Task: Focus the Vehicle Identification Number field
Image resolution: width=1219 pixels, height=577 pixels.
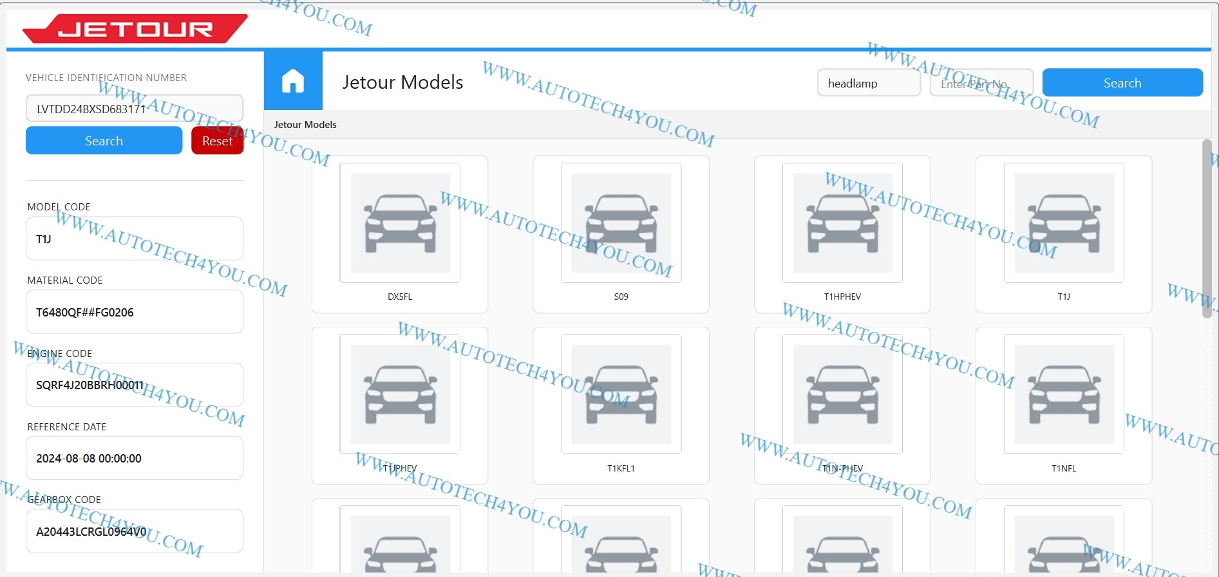Action: 134,109
